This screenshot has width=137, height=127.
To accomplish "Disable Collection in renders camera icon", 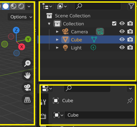I will pyautogui.click(x=130, y=23).
